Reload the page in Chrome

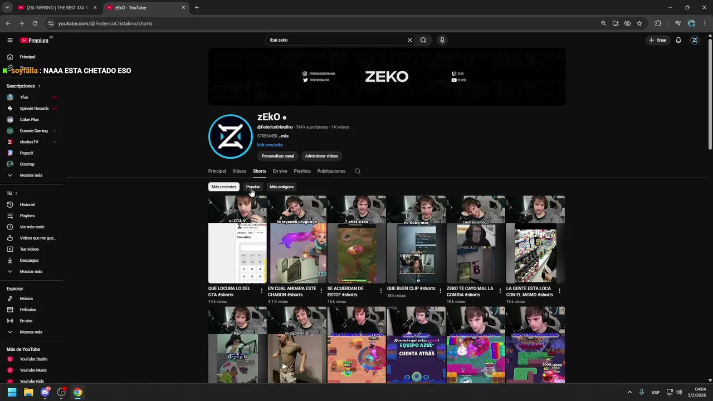pos(35,23)
